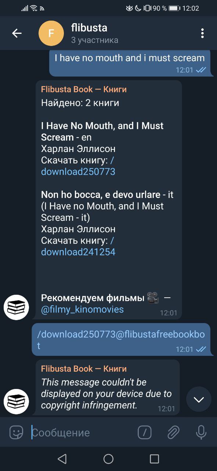Tap Android recent apps square button
The image size is (217, 471).
click(154, 458)
